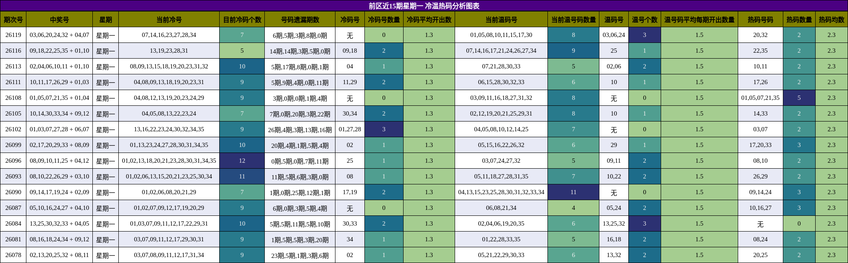
Task: Select the 温号个数 header
Action: [x=645, y=20]
